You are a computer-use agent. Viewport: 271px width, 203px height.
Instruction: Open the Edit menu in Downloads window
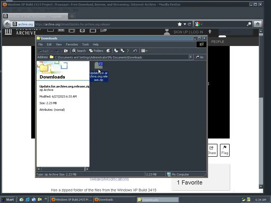(x=49, y=44)
